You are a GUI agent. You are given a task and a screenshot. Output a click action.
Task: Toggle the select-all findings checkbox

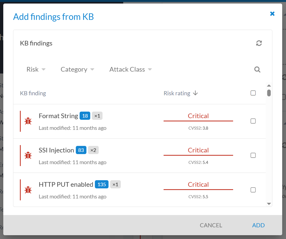tap(253, 93)
